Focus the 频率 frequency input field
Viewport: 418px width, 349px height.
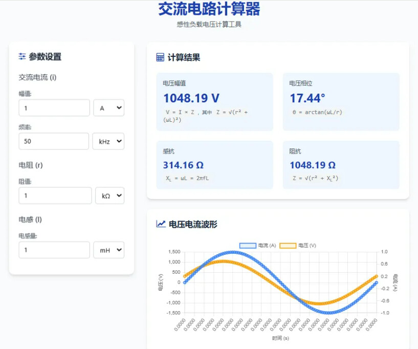[x=54, y=141]
